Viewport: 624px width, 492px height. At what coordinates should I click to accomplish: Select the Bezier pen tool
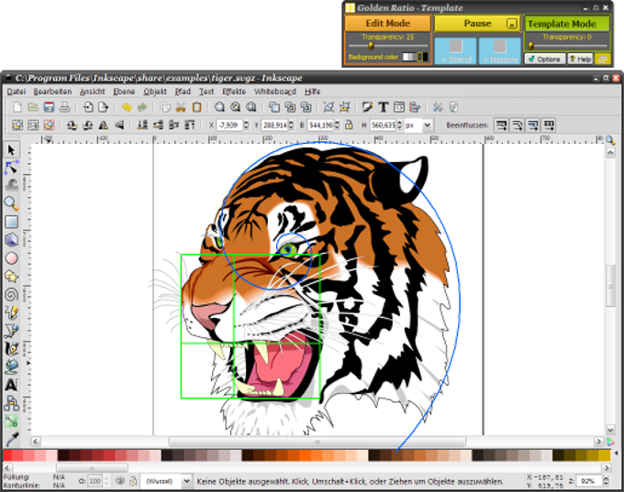(x=12, y=331)
